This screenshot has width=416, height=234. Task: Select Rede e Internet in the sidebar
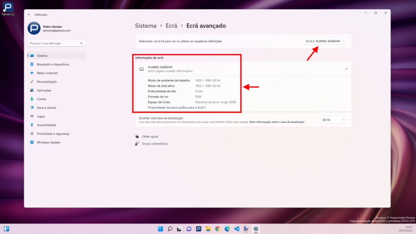coord(47,73)
